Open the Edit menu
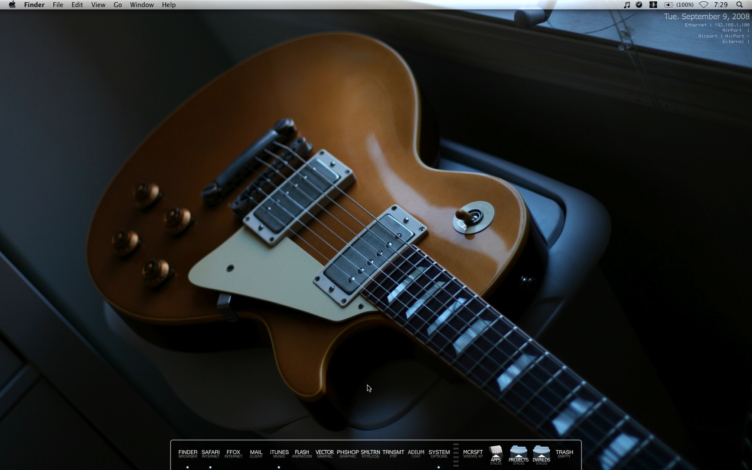Screen dimensions: 752x470 pos(77,5)
